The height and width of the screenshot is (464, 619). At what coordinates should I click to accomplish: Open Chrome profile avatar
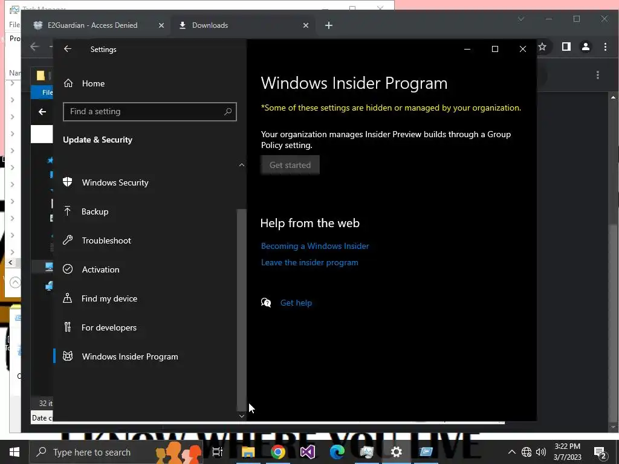pos(585,47)
